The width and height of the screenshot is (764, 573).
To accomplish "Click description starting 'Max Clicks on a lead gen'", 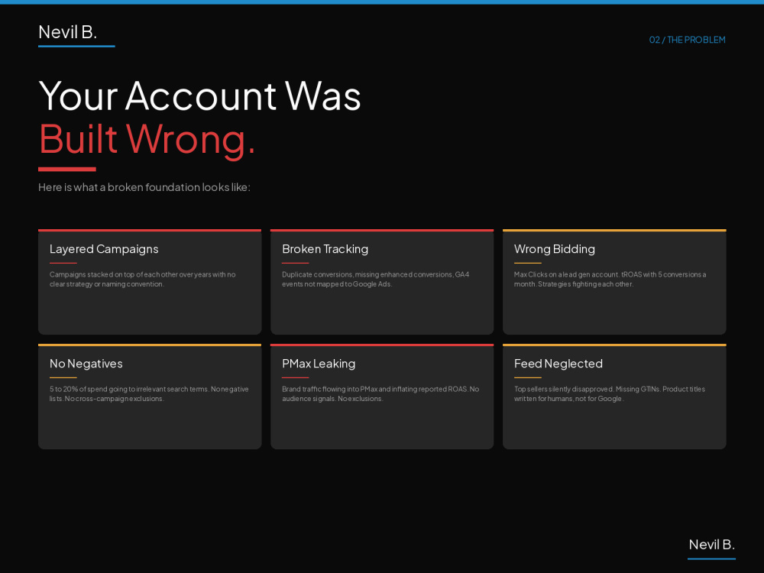I will tap(610, 279).
